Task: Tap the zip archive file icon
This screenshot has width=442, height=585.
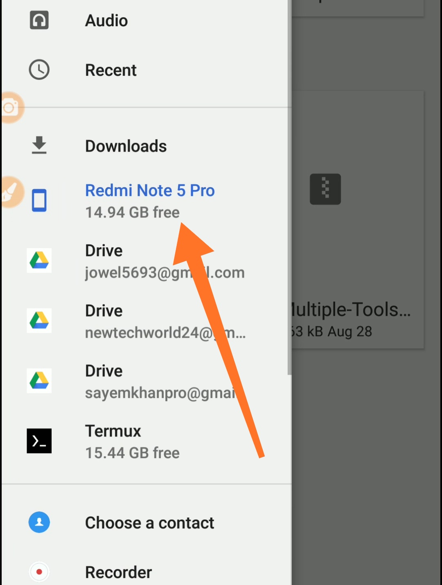Action: coord(325,189)
